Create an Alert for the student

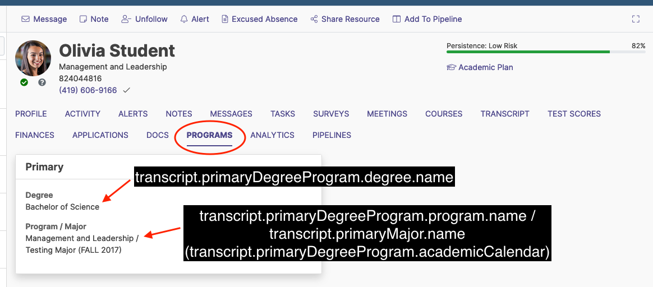[x=195, y=19]
